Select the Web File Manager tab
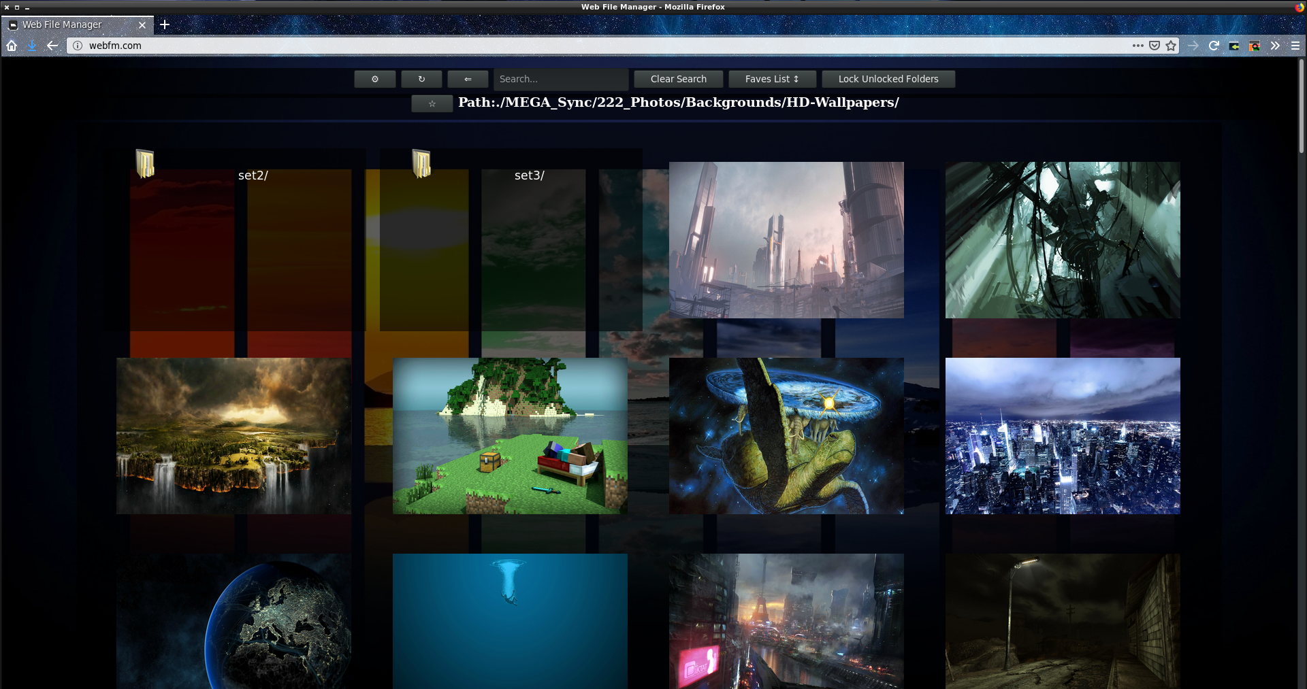 (78, 24)
